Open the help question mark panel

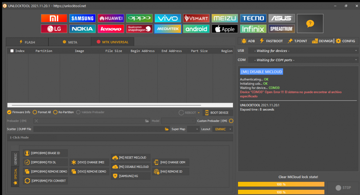(310, 24)
